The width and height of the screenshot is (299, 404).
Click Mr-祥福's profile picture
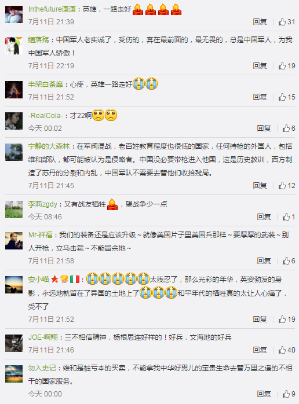coord(14,241)
